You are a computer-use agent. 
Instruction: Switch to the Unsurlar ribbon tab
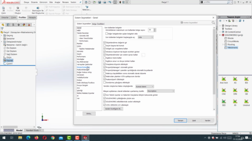point(5,17)
